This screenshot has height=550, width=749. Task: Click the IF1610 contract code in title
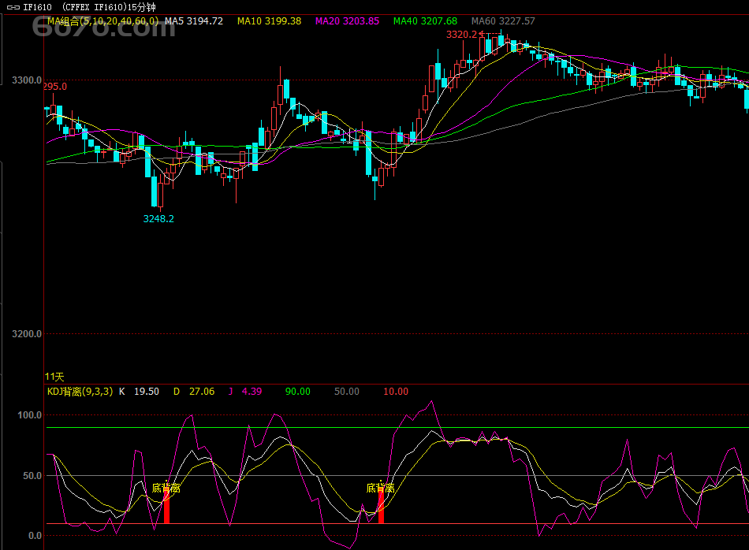pyautogui.click(x=37, y=7)
